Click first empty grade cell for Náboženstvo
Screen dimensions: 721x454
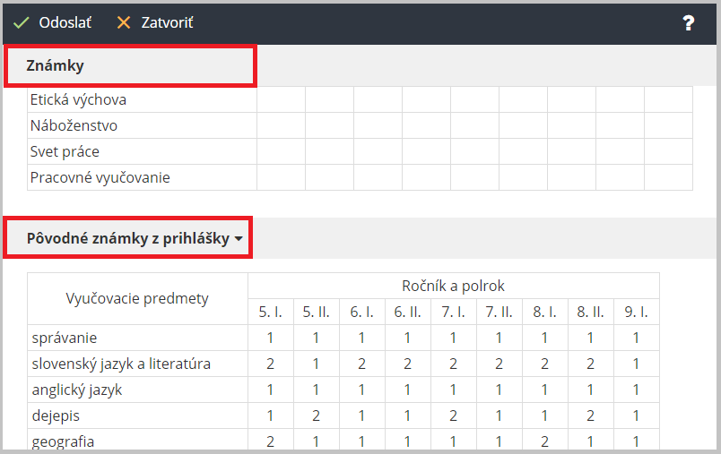(x=281, y=125)
